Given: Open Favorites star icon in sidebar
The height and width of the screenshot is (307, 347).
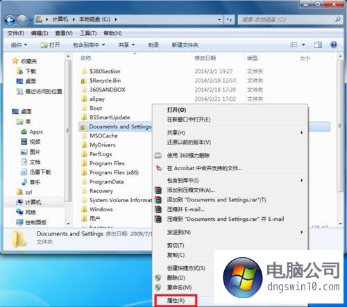Looking at the screenshot, I should point(15,61).
